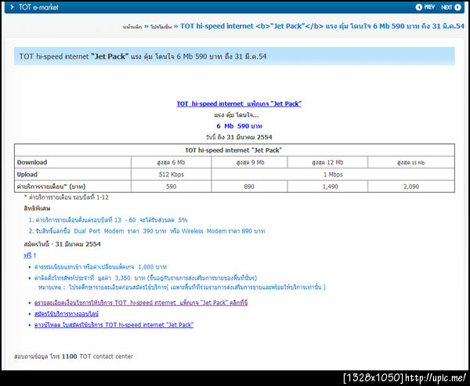The width and height of the screenshot is (470, 386).
Task: Click the PREV arrow icon
Action: (x=419, y=7)
